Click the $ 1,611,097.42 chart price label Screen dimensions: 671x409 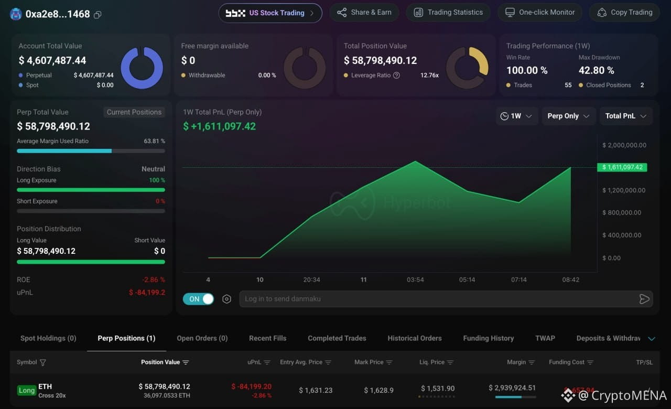pos(622,167)
